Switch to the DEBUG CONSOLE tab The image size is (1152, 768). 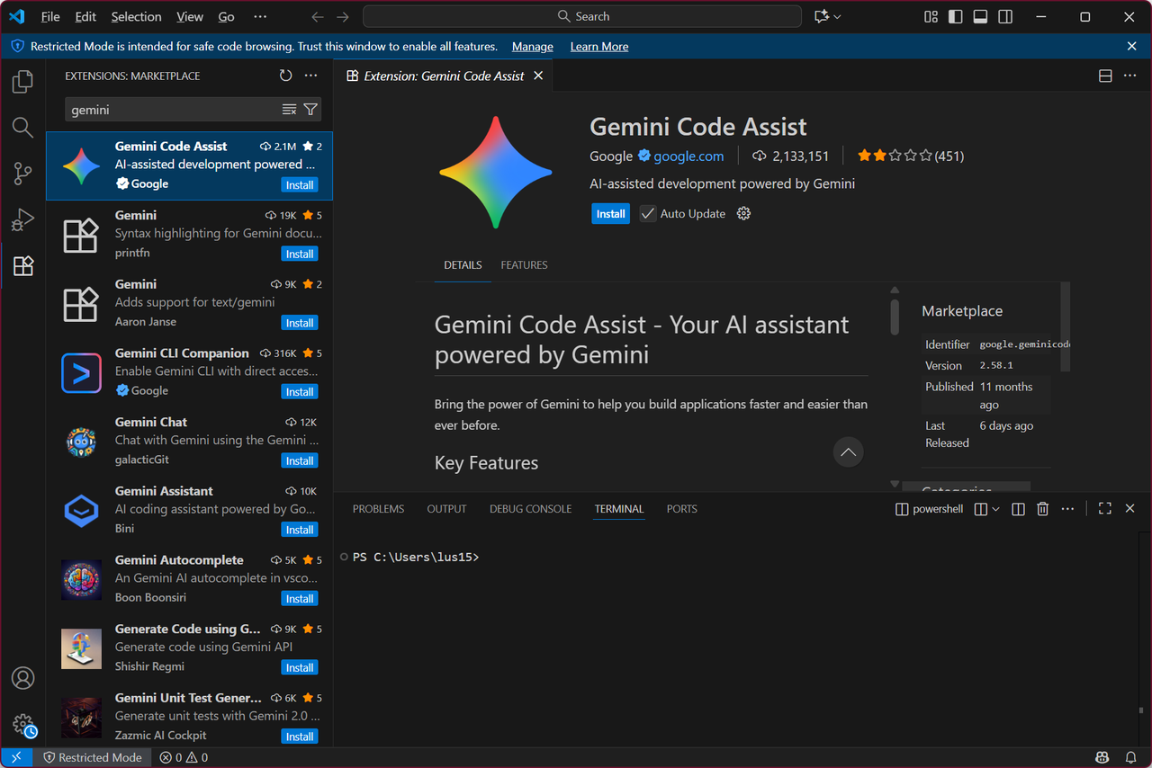tap(530, 509)
